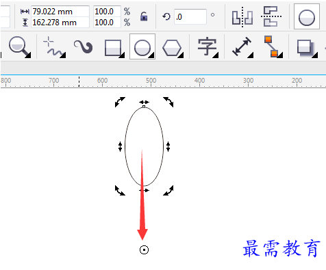This screenshot has height=270, width=326.
Task: Select the Artistic Media tool
Action: (x=84, y=46)
